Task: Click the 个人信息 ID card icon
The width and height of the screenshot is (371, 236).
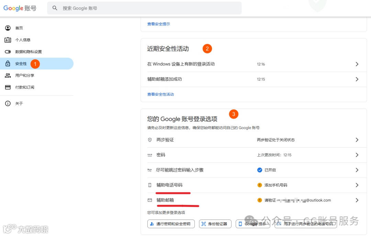Action: (8, 40)
